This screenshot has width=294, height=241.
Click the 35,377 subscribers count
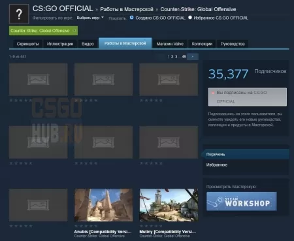click(228, 74)
